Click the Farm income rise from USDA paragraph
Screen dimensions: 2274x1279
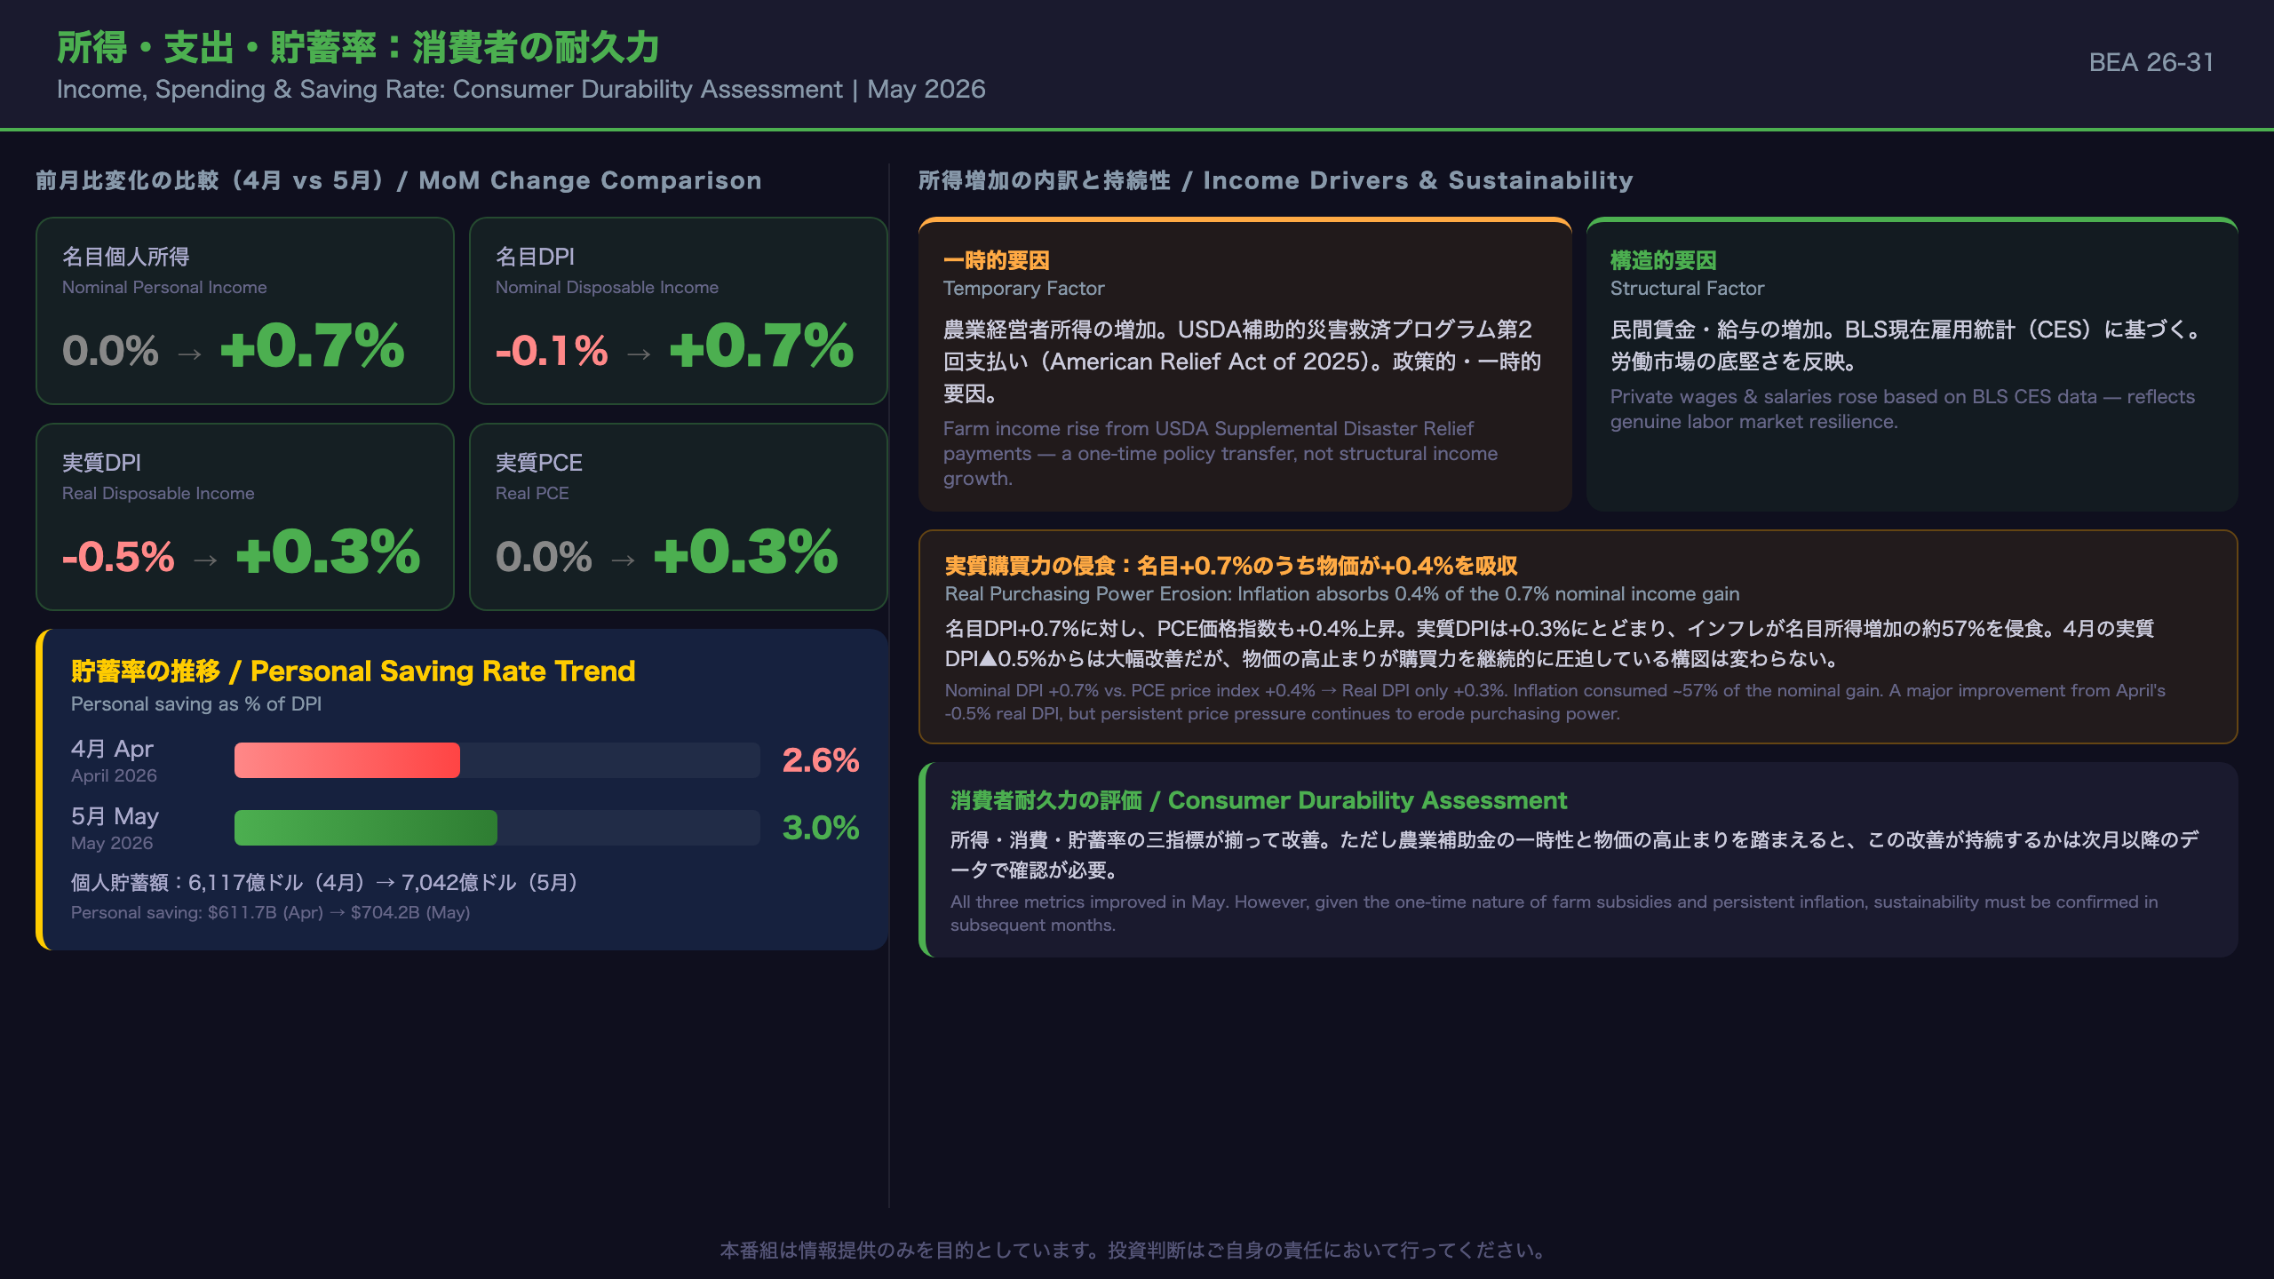(1220, 453)
